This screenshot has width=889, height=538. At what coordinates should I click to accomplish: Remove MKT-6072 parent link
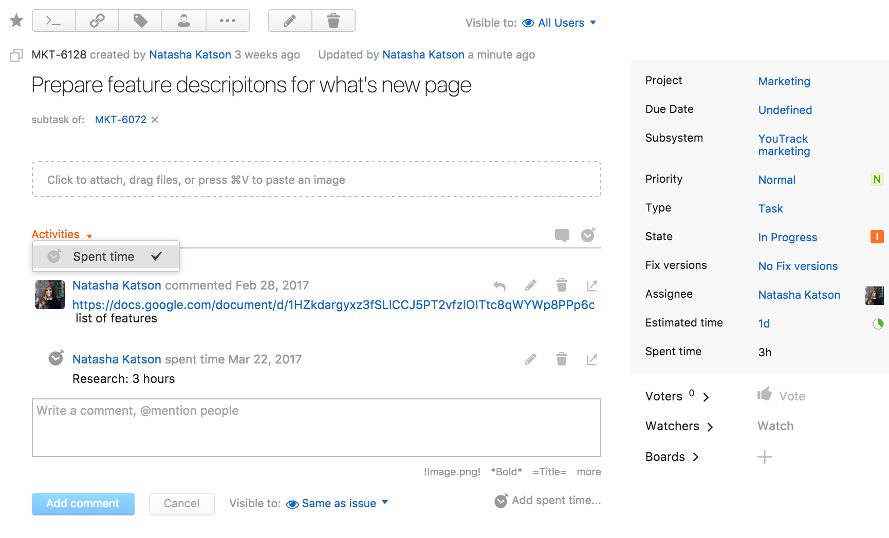(155, 120)
